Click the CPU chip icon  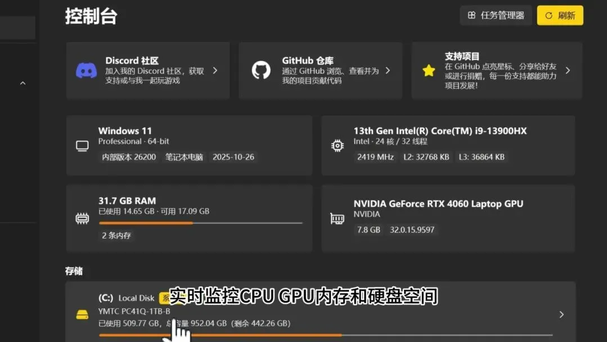(337, 146)
